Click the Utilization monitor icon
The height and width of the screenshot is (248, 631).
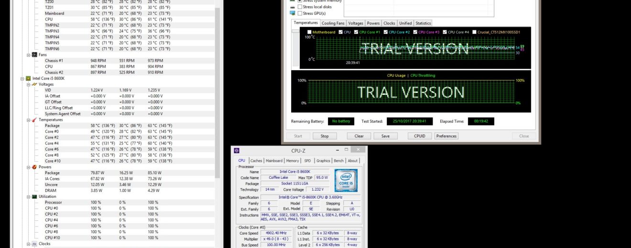pos(34,196)
